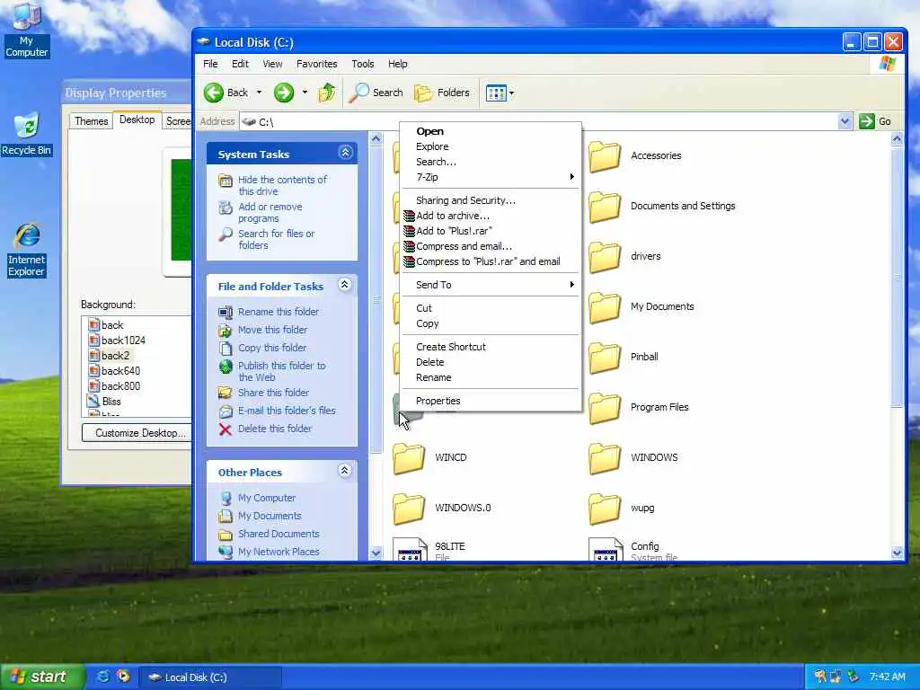Select back800 in Background list
The height and width of the screenshot is (690, 920).
[121, 386]
